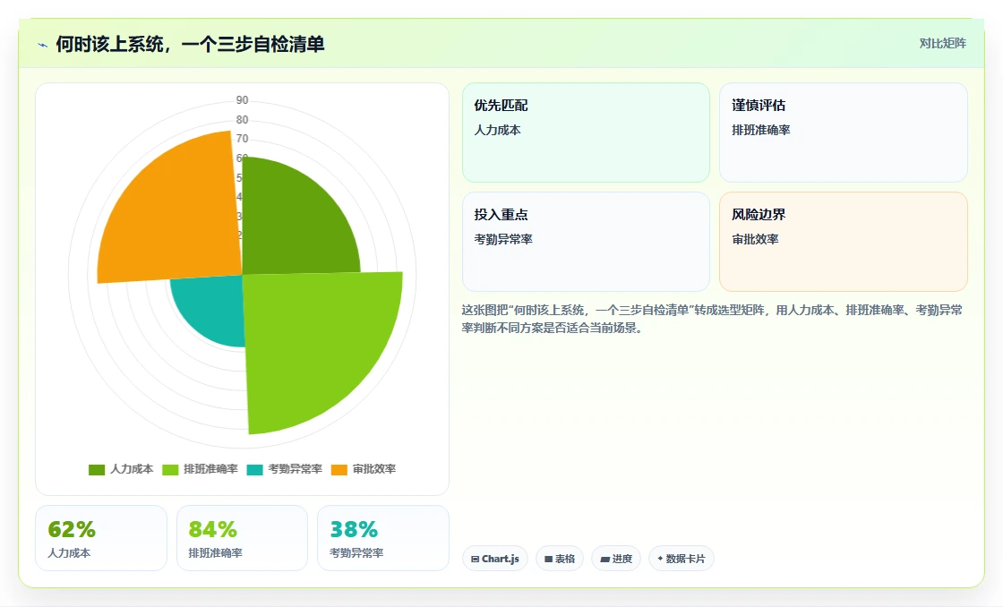1003x607 pixels.
Task: Click the dark green 人力成本 chart segment
Action: click(295, 224)
